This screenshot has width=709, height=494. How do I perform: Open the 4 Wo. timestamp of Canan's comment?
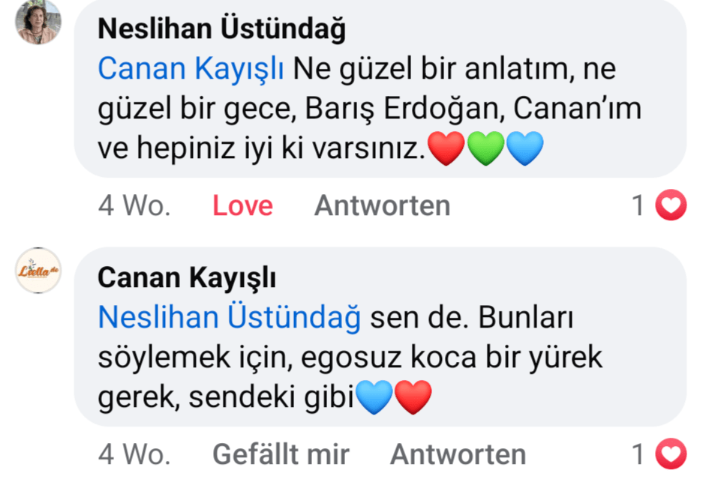pos(134,454)
